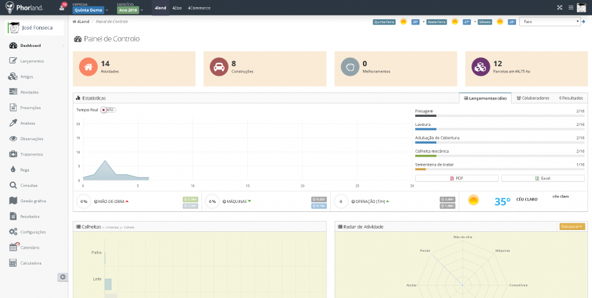Click the Consultas magnifier icon in sidebar
The width and height of the screenshot is (592, 298).
pyautogui.click(x=14, y=186)
